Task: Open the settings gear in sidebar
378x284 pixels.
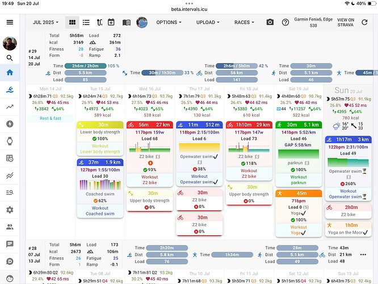Action: [10, 210]
